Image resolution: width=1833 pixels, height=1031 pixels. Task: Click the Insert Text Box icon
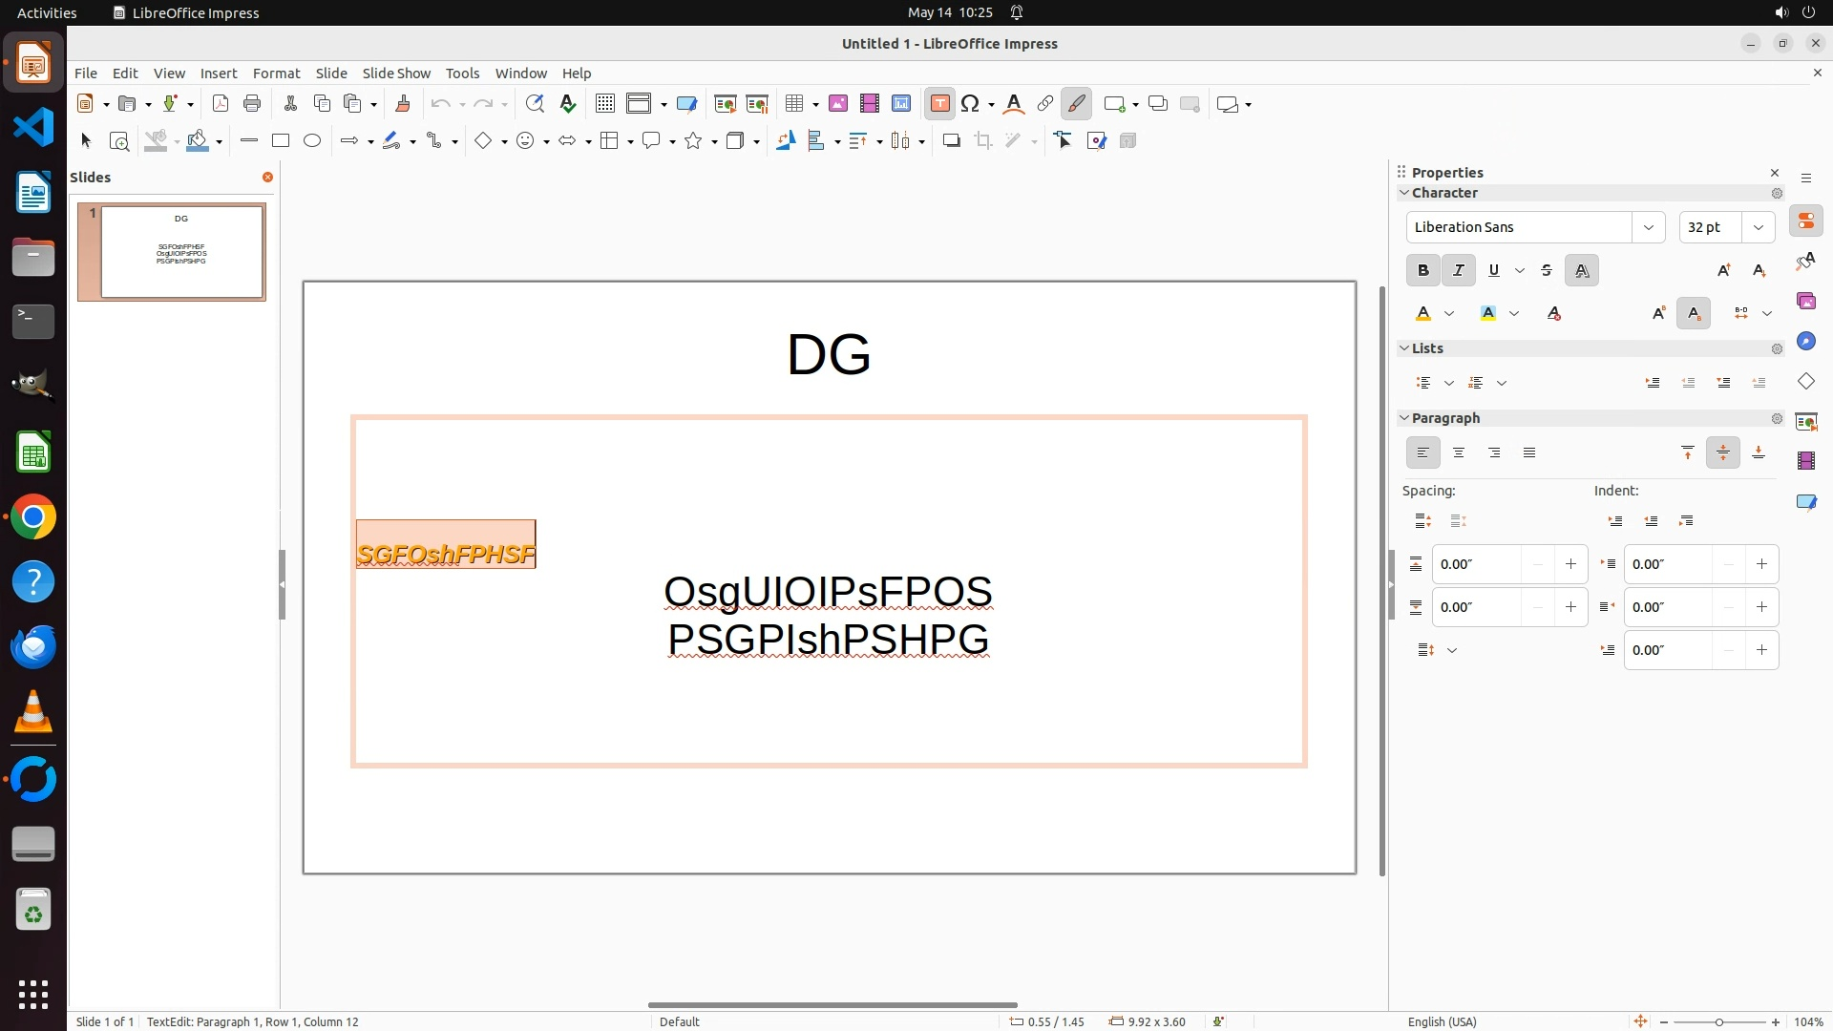point(939,104)
